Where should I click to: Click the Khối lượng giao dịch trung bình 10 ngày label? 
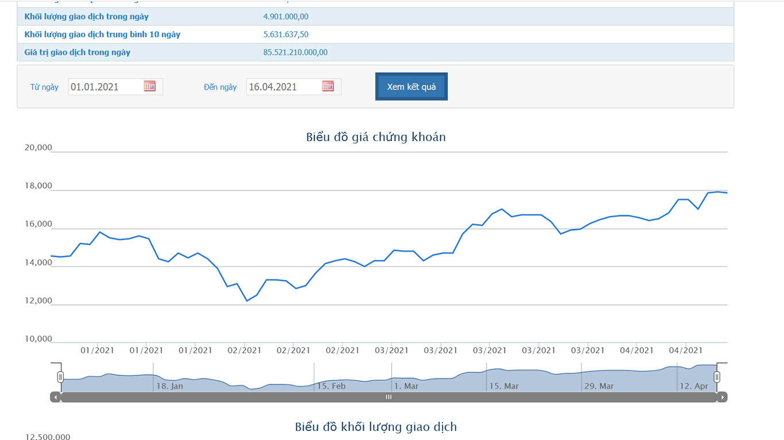coord(102,34)
